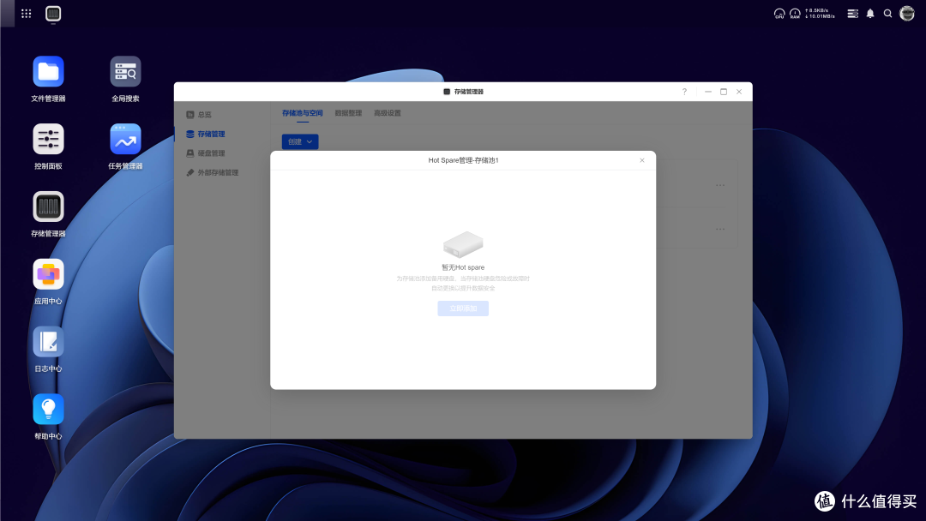This screenshot has width=926, height=521.
Task: Close the Hot Spare管理 dialog
Action: [642, 160]
